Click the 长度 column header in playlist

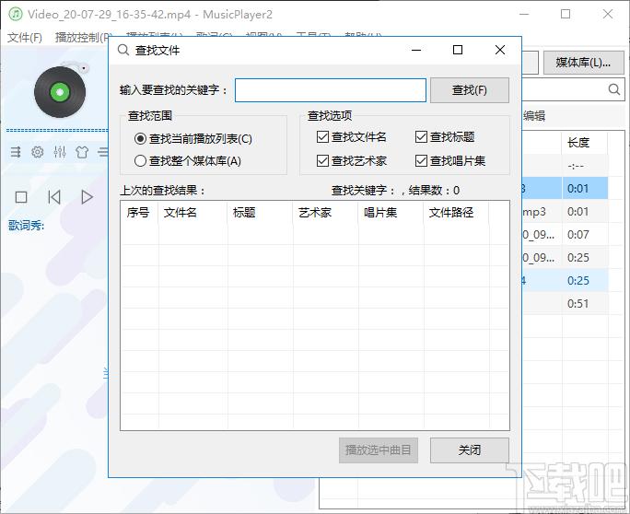click(584, 142)
